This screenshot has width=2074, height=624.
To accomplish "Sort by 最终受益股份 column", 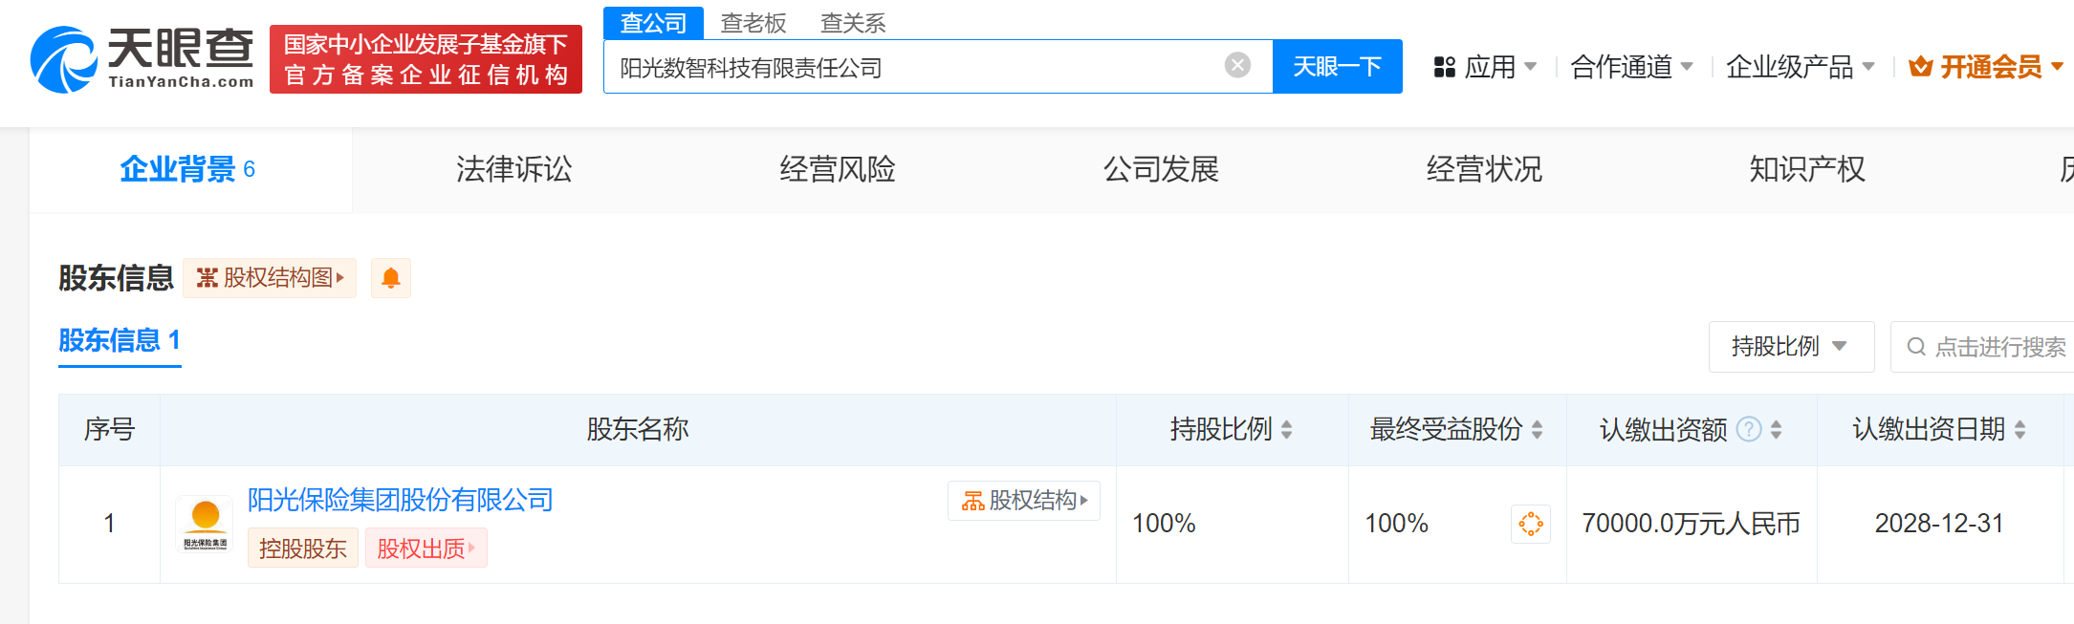I will 1537,430.
